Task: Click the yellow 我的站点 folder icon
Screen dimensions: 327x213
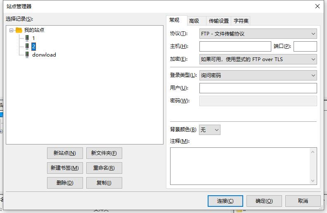Action: click(19, 30)
